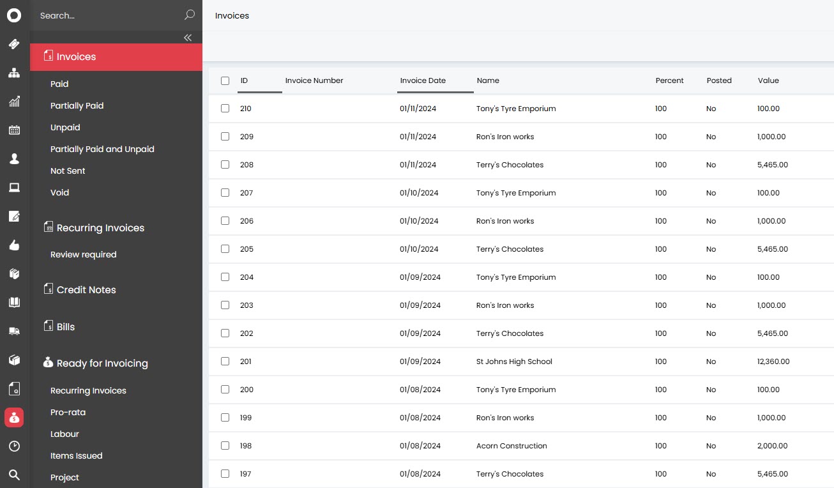
Task: Click into the Search field
Action: tap(109, 15)
